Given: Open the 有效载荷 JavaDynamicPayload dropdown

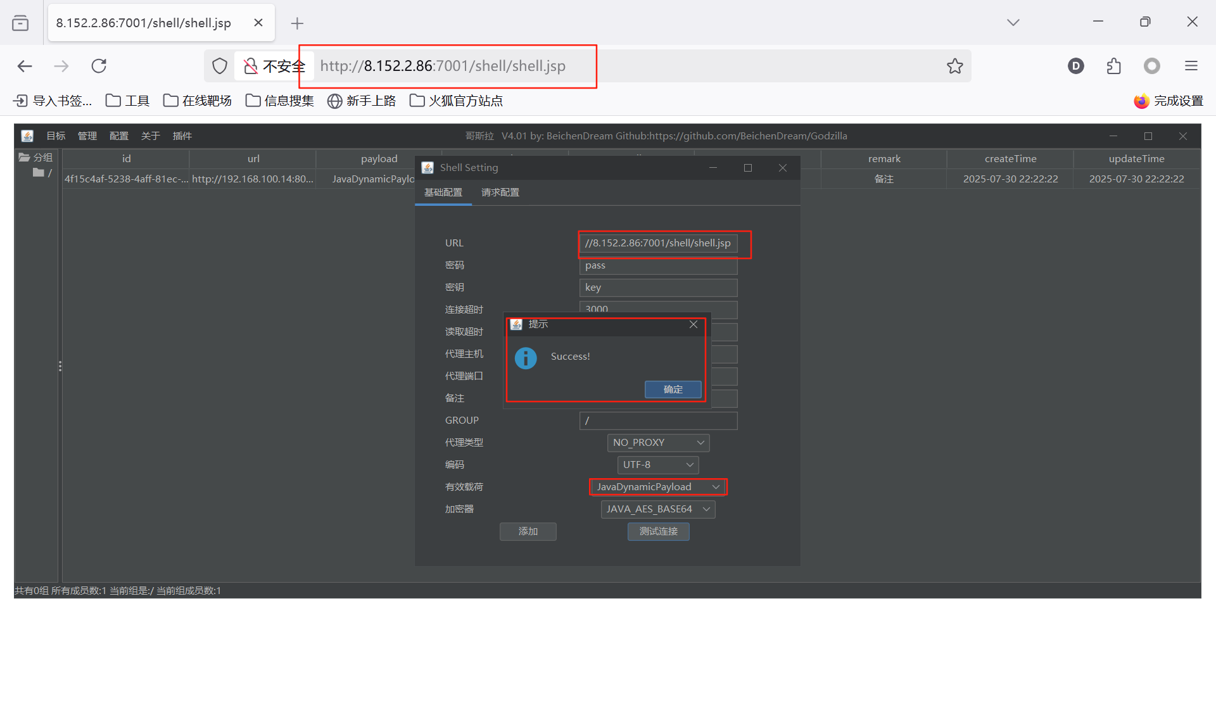Looking at the screenshot, I should pyautogui.click(x=658, y=487).
